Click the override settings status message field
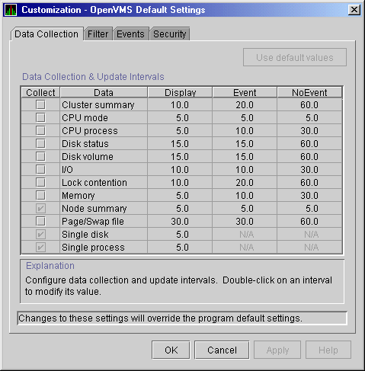The height and width of the screenshot is (371, 365). coord(182,318)
